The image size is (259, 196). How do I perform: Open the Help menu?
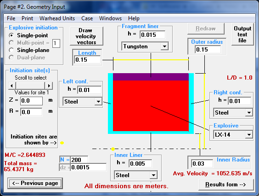tap(134, 18)
